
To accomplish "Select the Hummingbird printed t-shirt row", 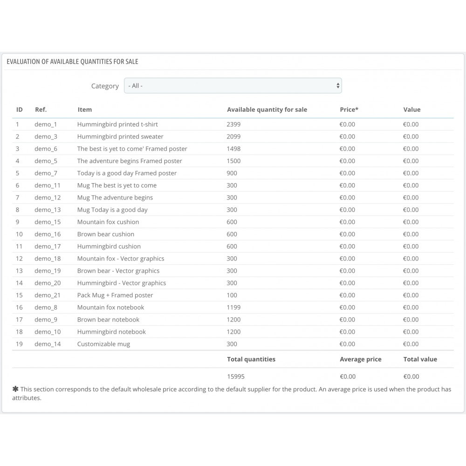I will (117, 124).
